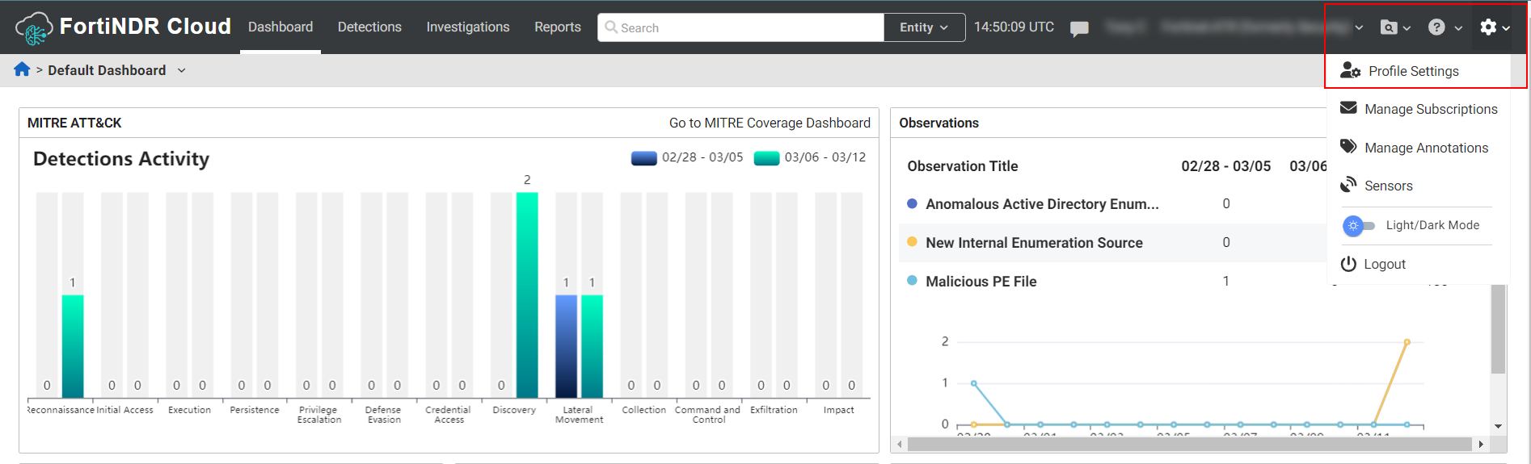Click the FortiNDR Cloud logo icon
Viewport: 1531px width, 464px height.
[x=34, y=28]
